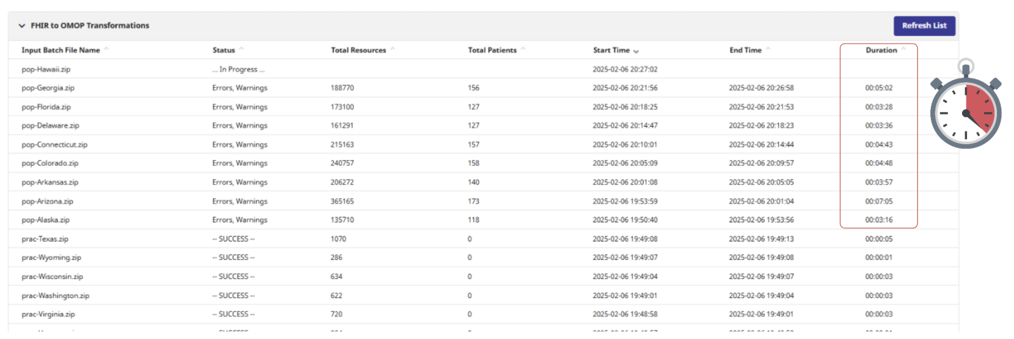Sort by the Duration column arrow
The image size is (1014, 339).
coord(904,49)
